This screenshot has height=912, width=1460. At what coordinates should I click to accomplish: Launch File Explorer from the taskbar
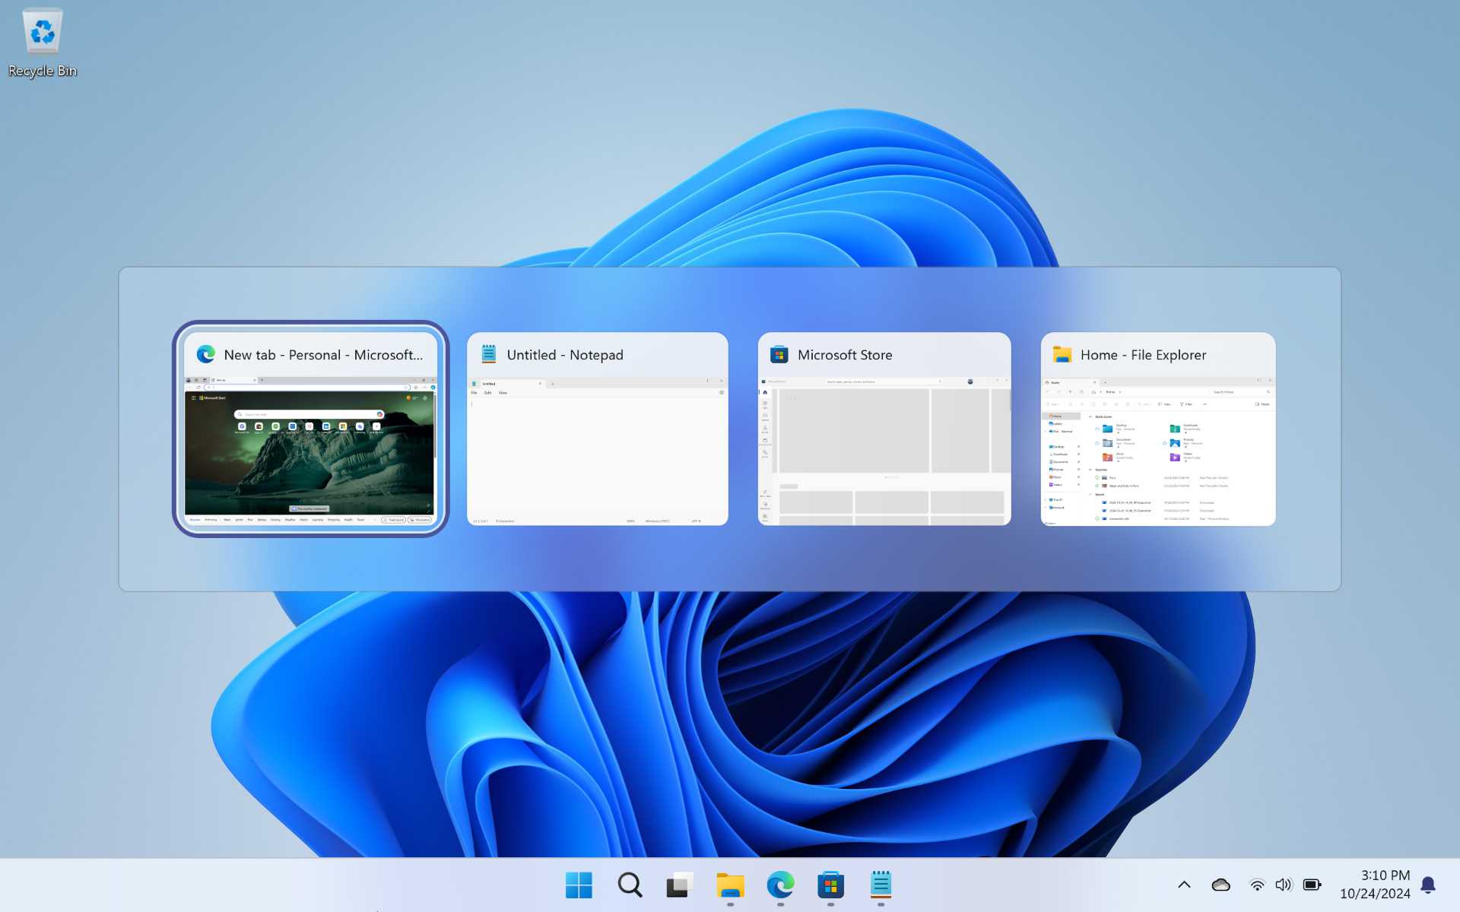click(730, 885)
